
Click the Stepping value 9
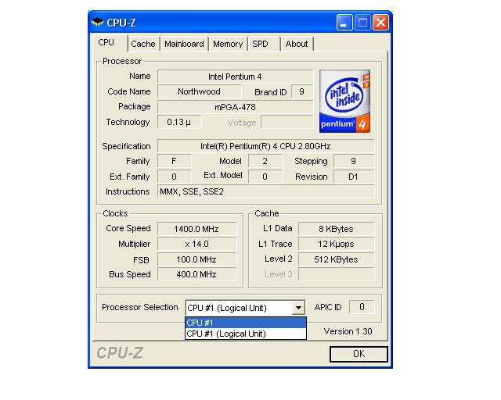click(x=353, y=161)
